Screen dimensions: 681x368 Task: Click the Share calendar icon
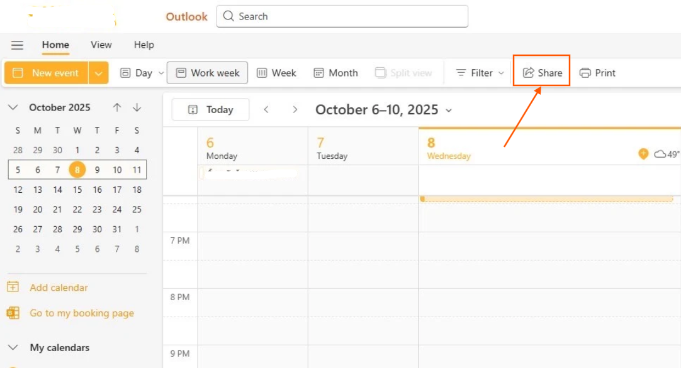pos(529,73)
